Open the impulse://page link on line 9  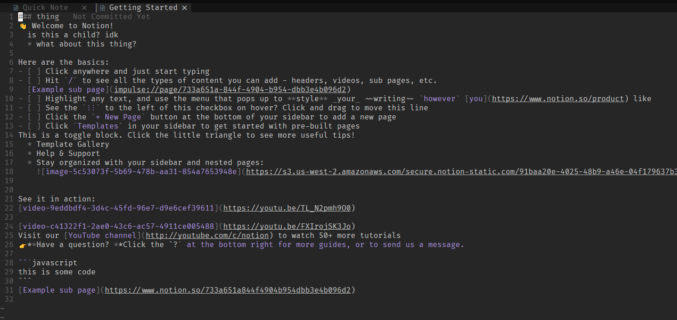click(230, 90)
